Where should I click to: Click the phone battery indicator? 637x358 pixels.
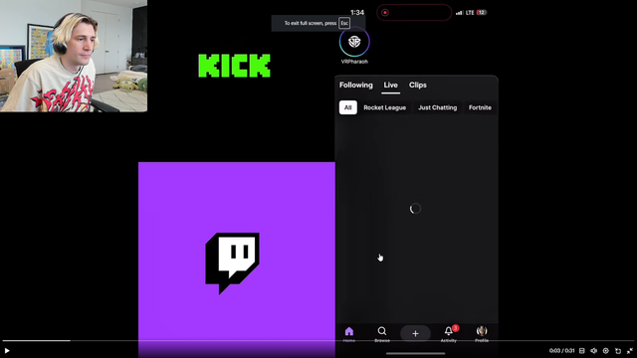tap(482, 13)
